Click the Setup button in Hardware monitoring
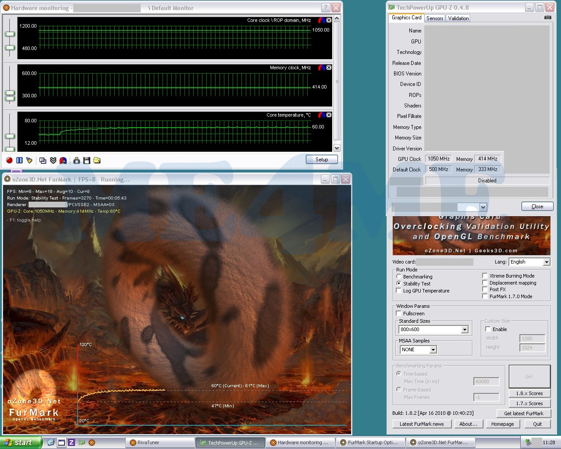Screen dimensions: 561x449 tap(321, 160)
